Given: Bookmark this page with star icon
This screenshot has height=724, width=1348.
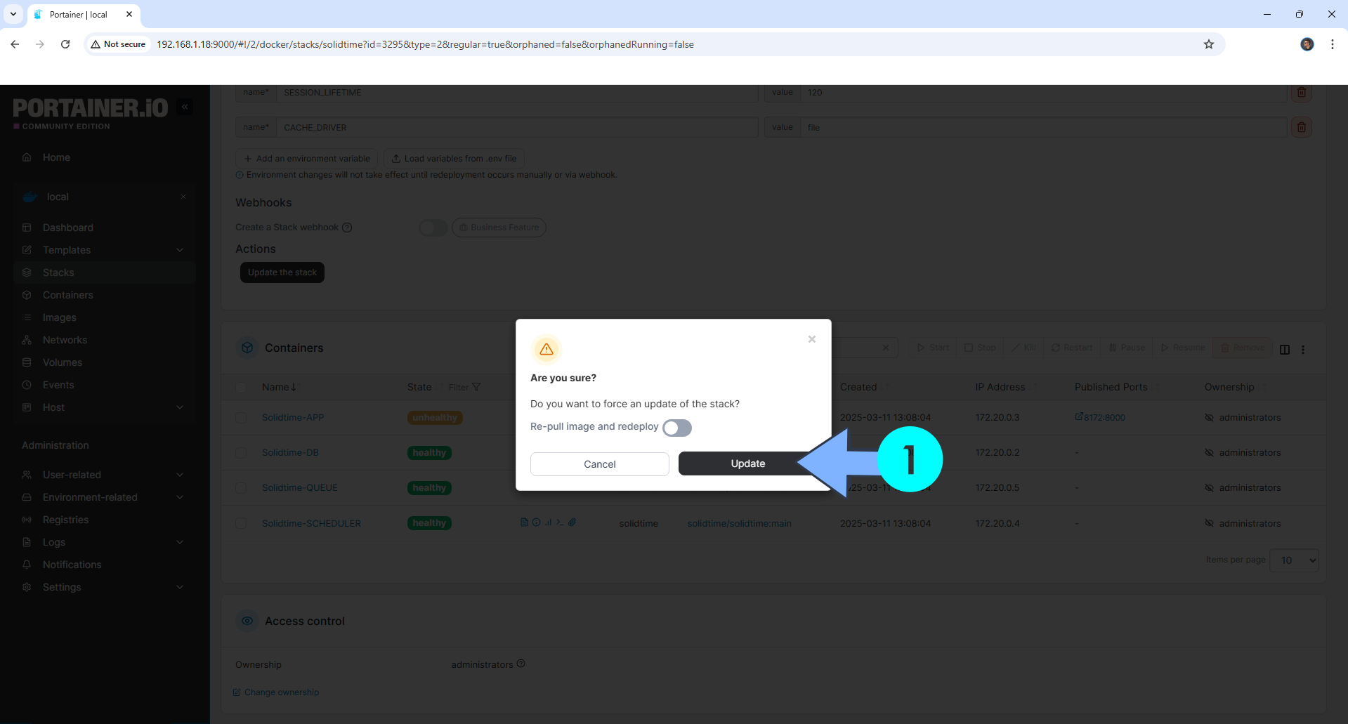Looking at the screenshot, I should pyautogui.click(x=1208, y=44).
